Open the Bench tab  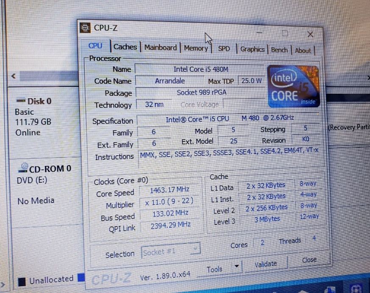pos(279,50)
